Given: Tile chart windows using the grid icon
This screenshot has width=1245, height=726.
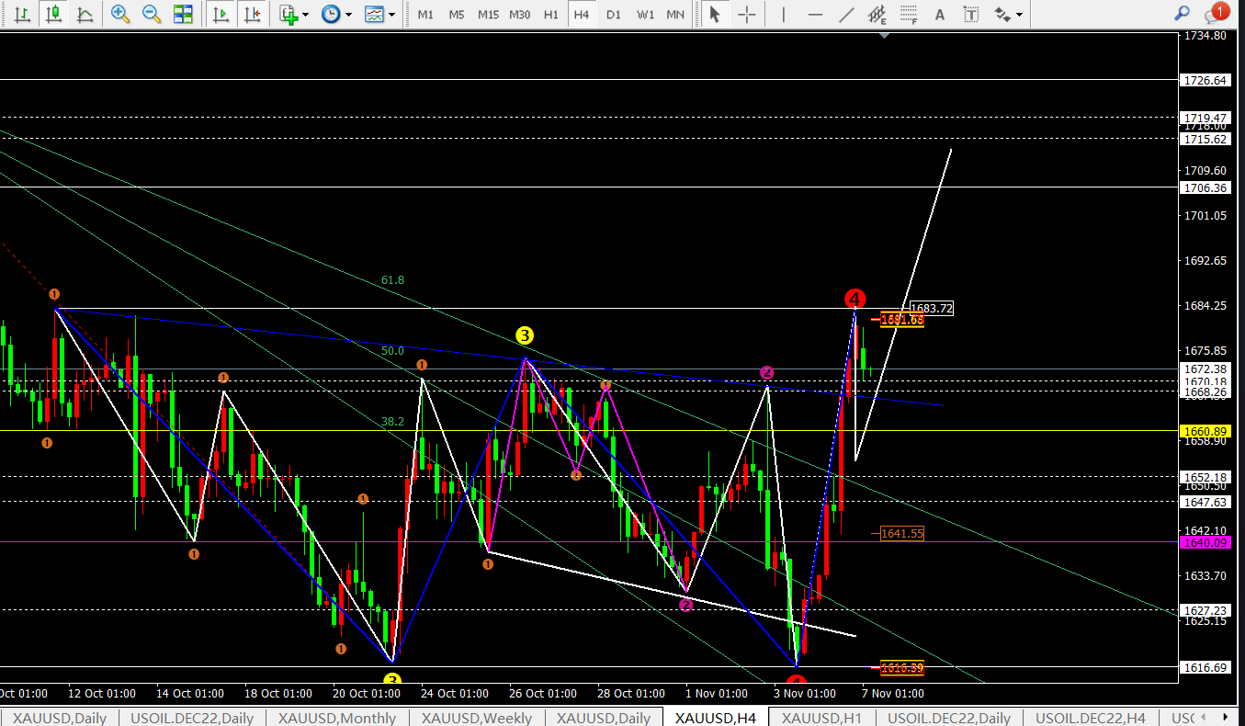Looking at the screenshot, I should (x=184, y=14).
